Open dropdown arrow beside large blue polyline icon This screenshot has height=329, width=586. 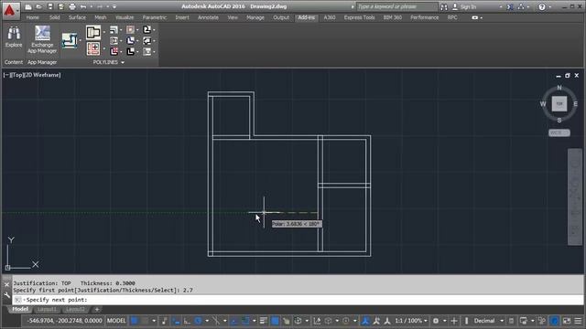click(x=80, y=40)
